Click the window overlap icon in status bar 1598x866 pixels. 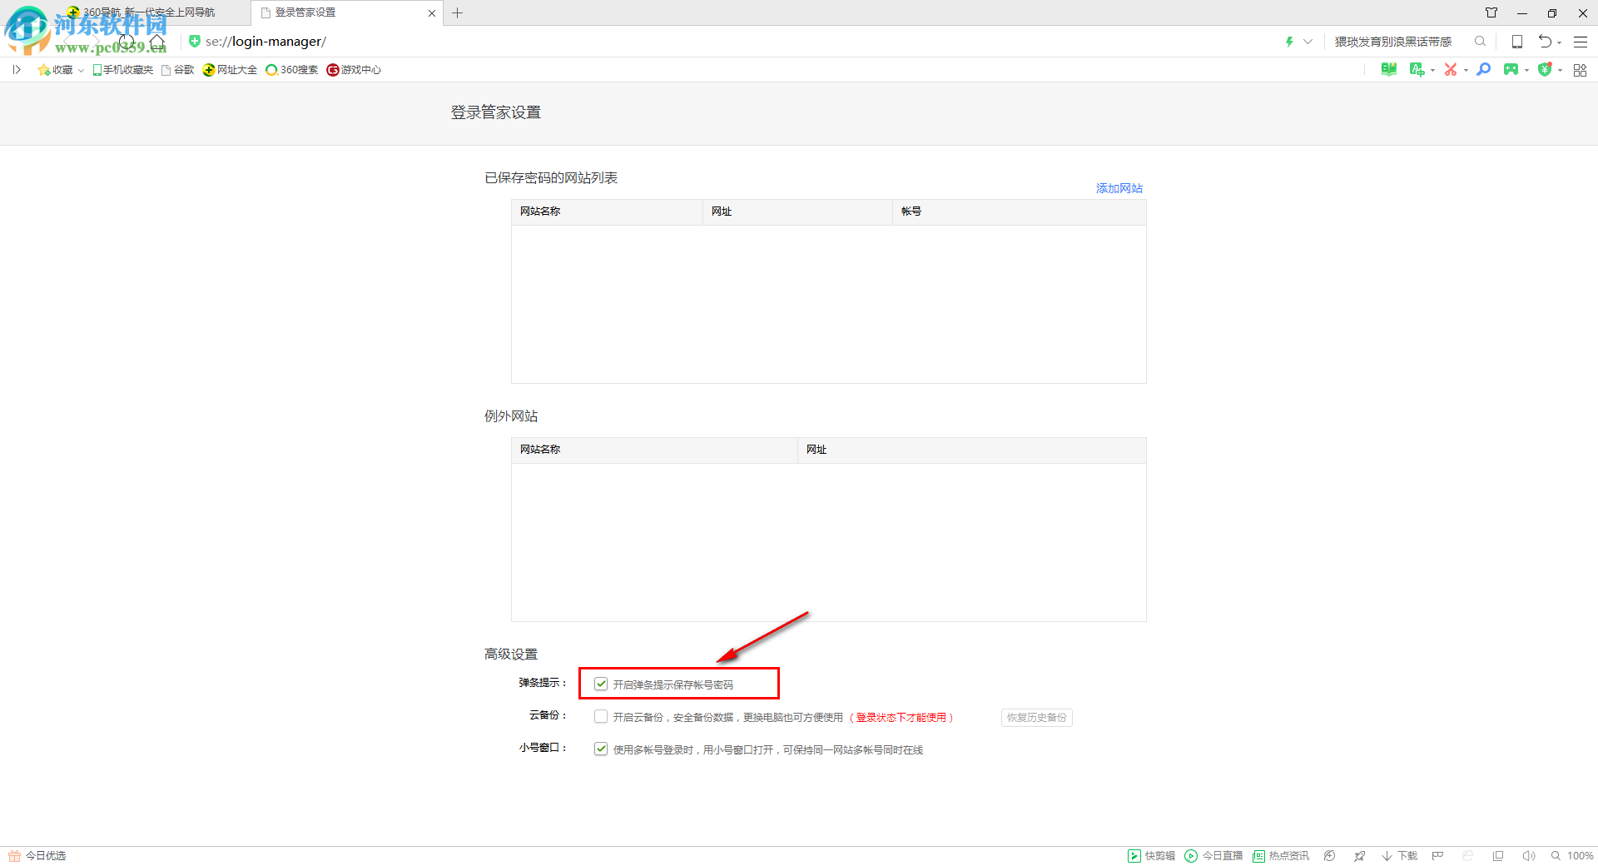click(x=1498, y=856)
